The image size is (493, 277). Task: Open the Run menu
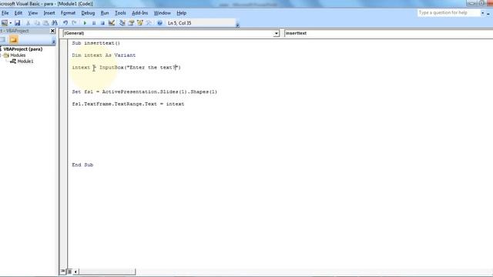point(105,13)
